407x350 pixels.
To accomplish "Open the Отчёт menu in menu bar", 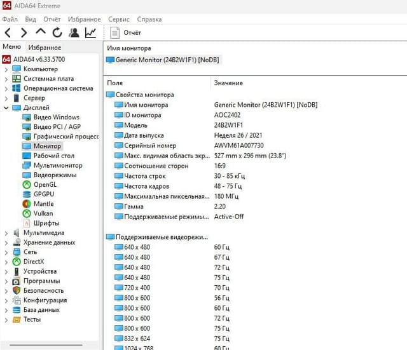I will [x=52, y=19].
